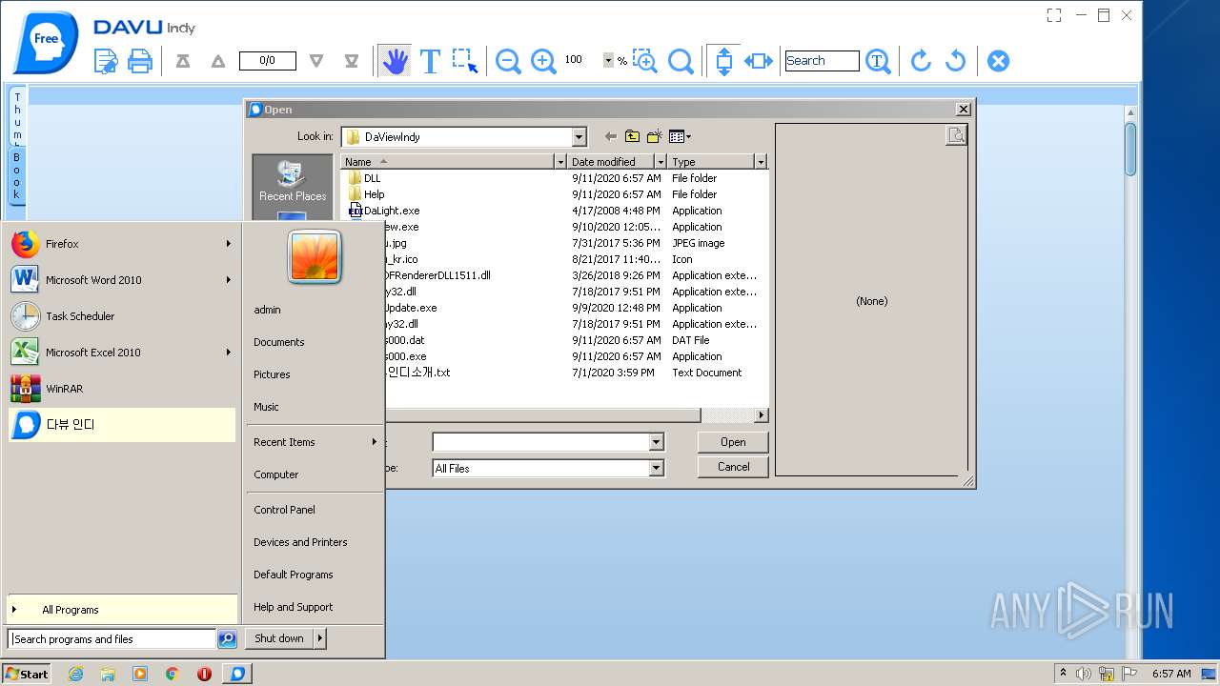Click the page number field 0/0

click(267, 61)
